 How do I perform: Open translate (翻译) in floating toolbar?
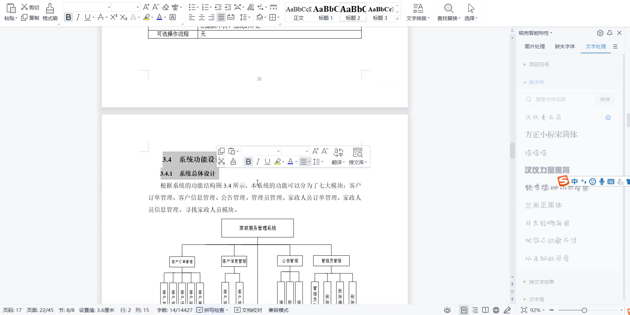[x=338, y=156]
